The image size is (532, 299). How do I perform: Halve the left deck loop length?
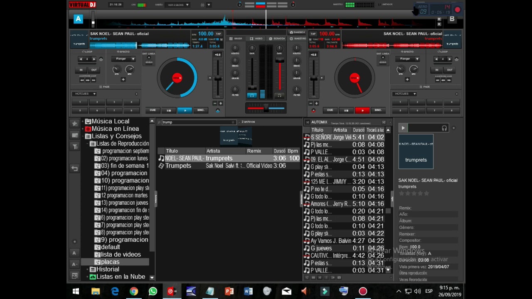pos(81,59)
